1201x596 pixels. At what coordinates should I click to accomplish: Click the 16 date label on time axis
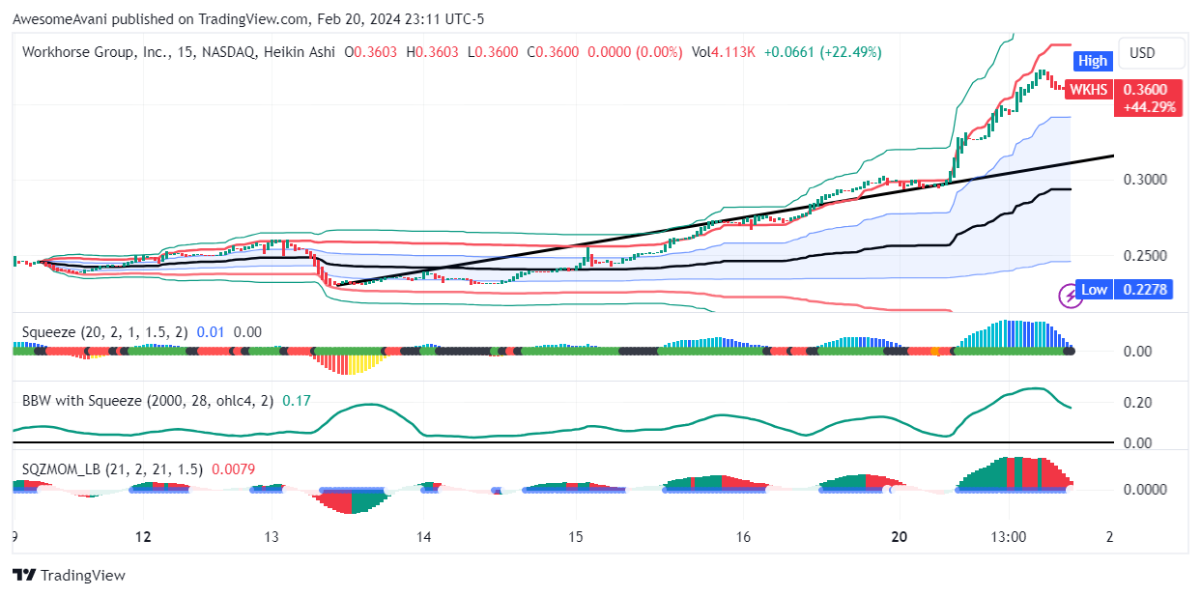(743, 536)
